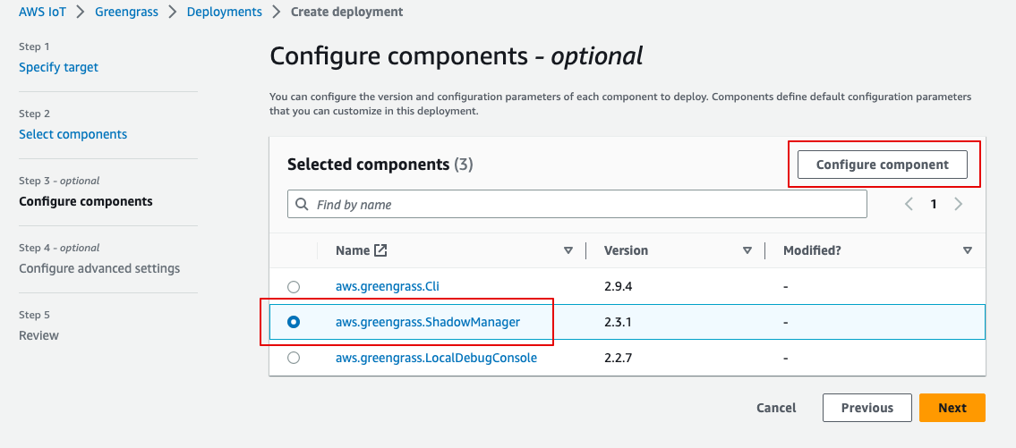The height and width of the screenshot is (448, 1016).
Task: Open the aws.greengrass.LocalDebugConsole component link
Action: [436, 357]
